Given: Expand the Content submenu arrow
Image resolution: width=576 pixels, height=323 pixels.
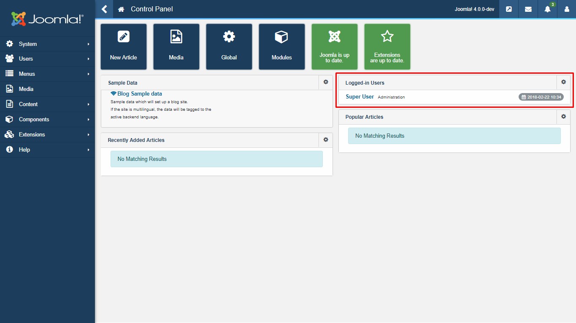Looking at the screenshot, I should [x=89, y=104].
